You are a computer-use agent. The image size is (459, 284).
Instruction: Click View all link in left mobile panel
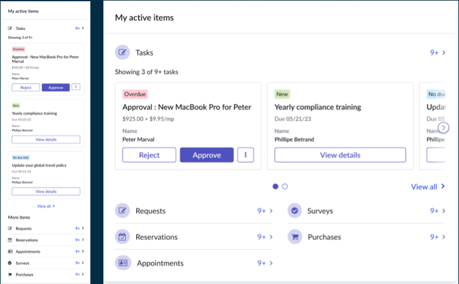(46, 206)
